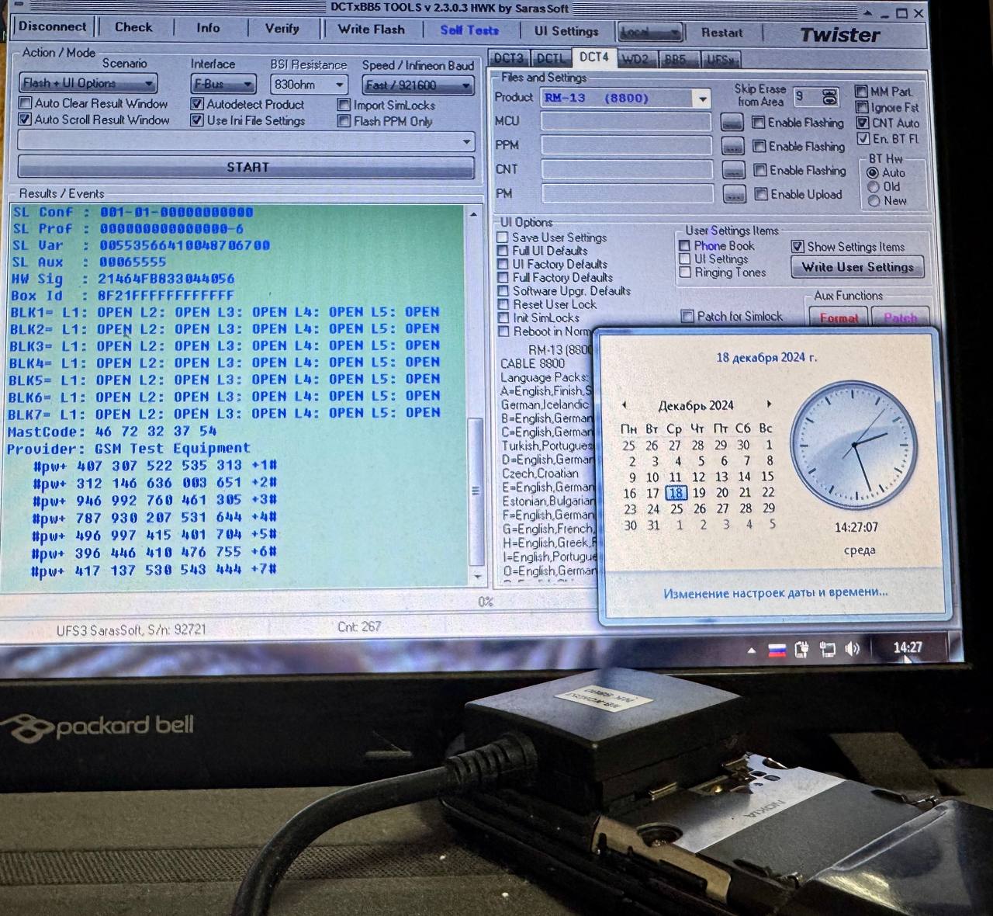Open the PM file browse button
This screenshot has width=993, height=916.
pyautogui.click(x=734, y=194)
